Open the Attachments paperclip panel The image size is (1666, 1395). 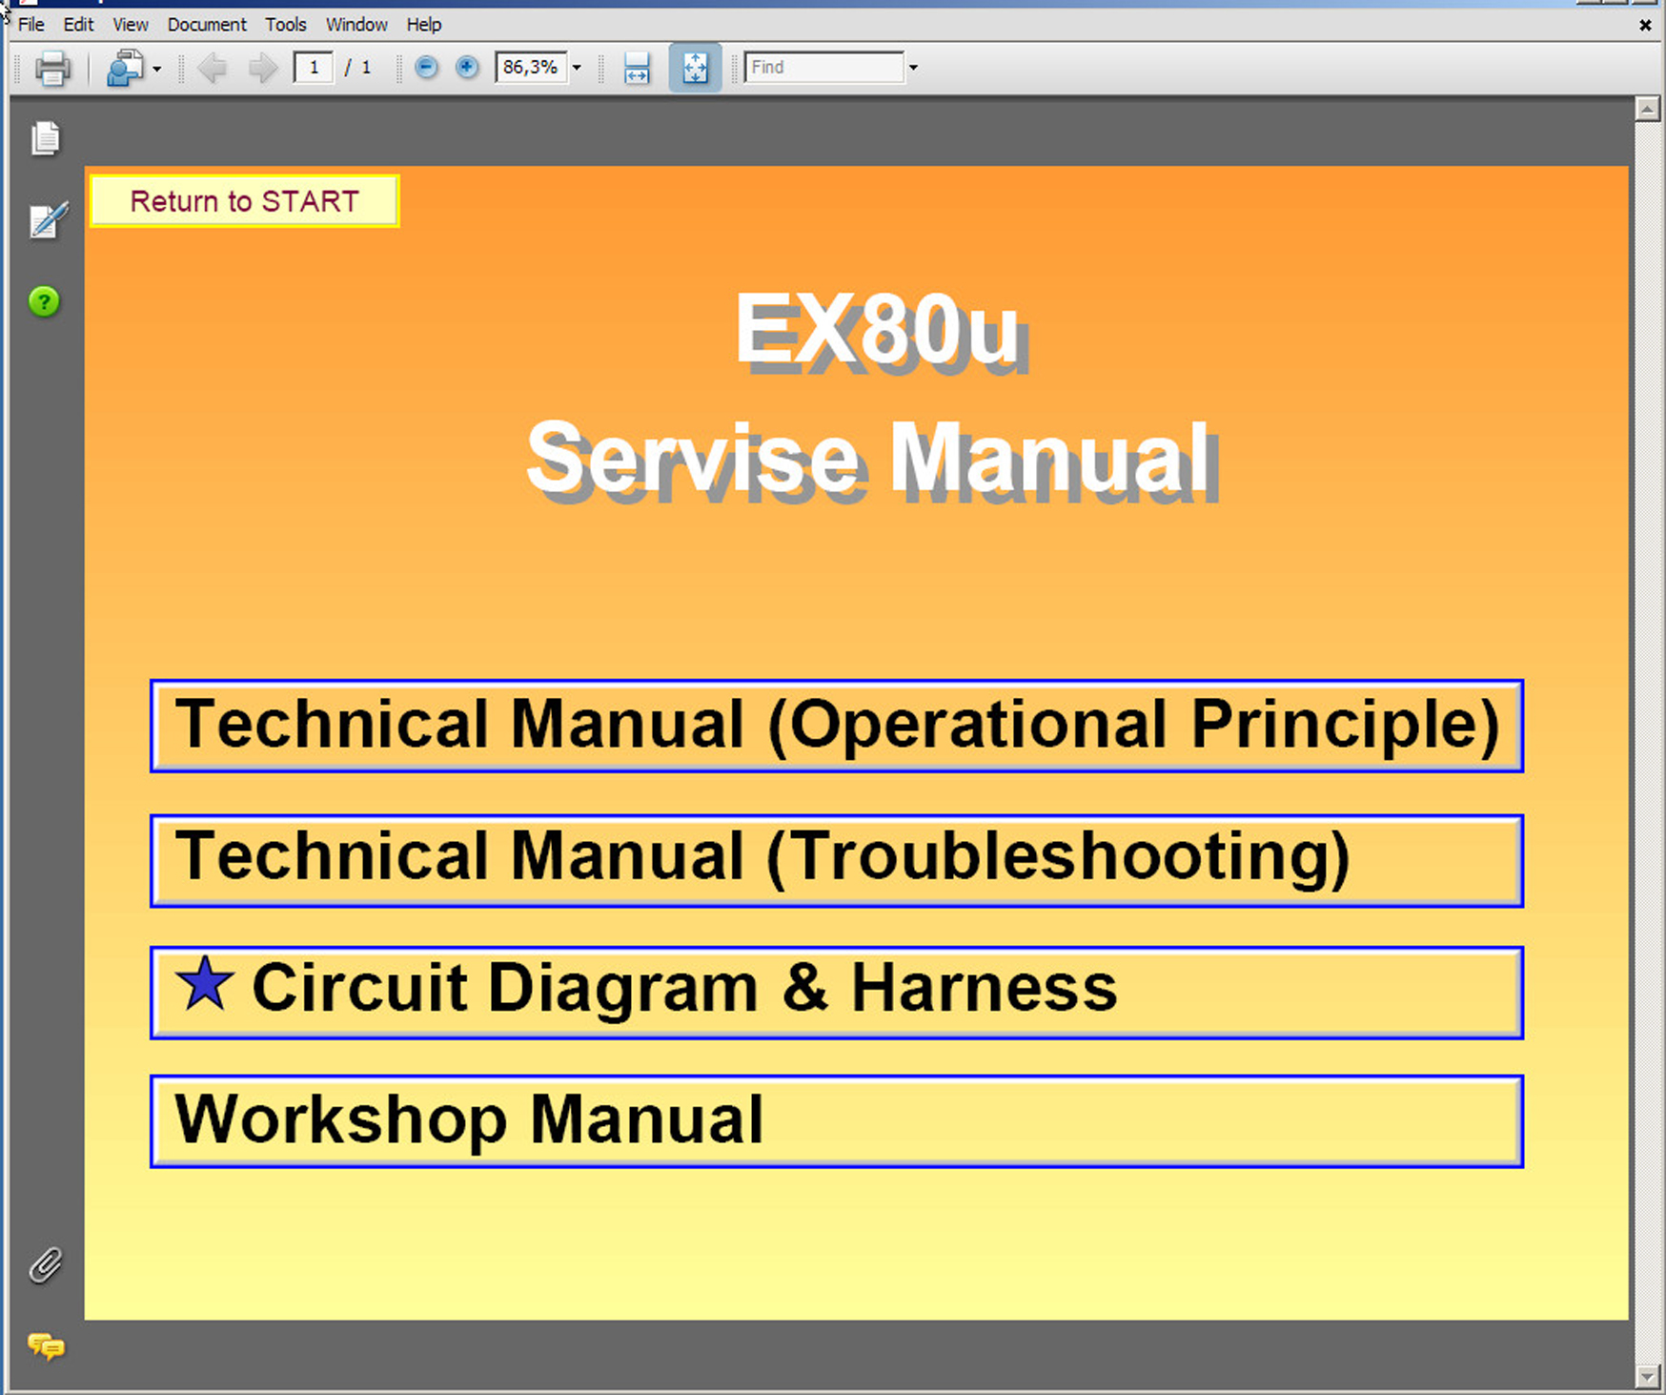pos(45,1265)
